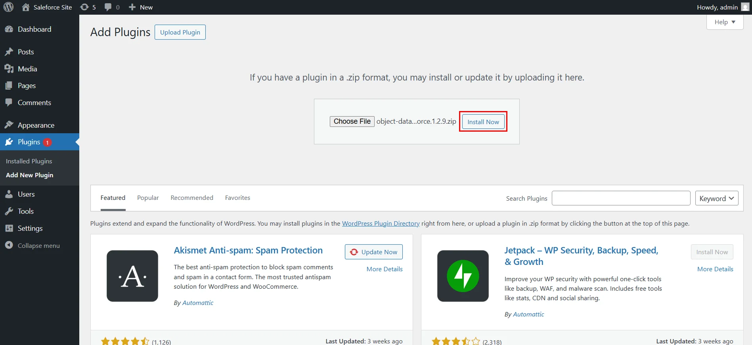Click Update Now for Akismet
This screenshot has width=752, height=345.
374,252
